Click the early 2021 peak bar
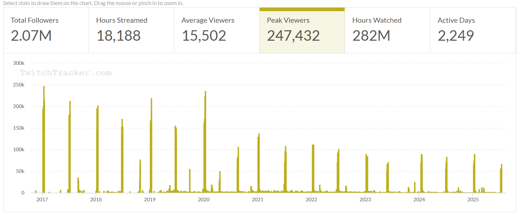 (x=259, y=163)
